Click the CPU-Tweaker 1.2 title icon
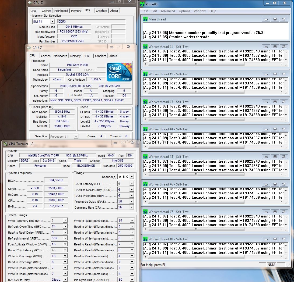 [x=5, y=144]
